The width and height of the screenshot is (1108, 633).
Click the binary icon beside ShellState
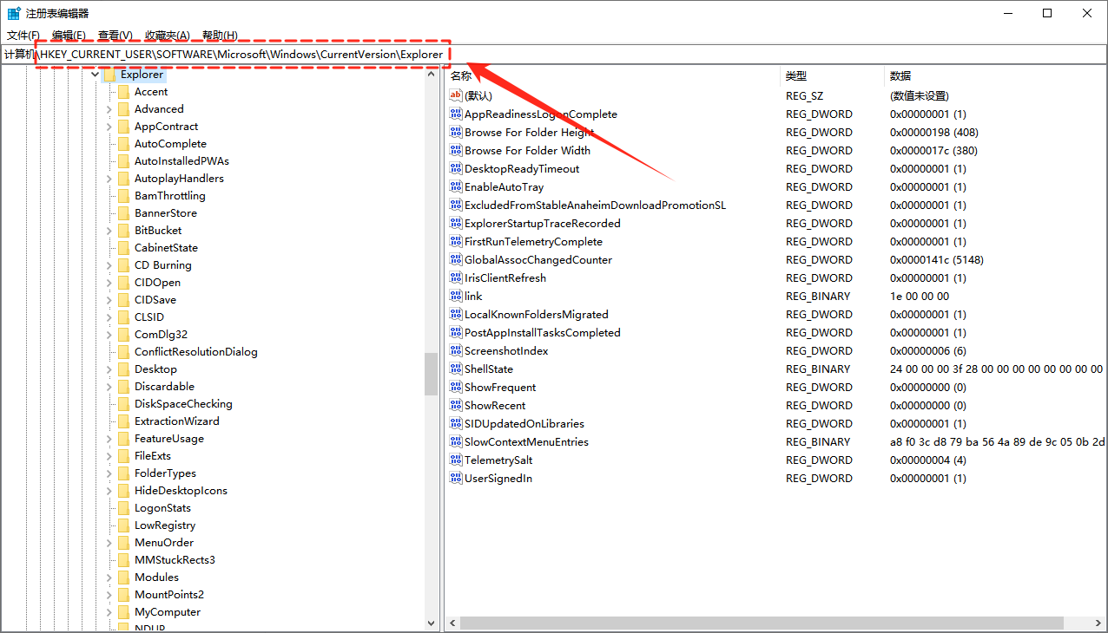coord(456,369)
